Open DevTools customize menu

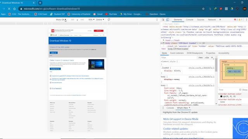(246, 20)
